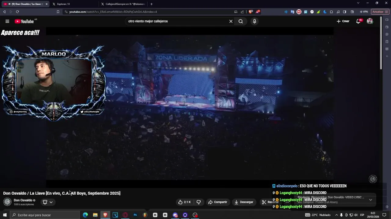The height and width of the screenshot is (219, 391).
Task: Share the page URL via address bar share icon
Action: 242,12
